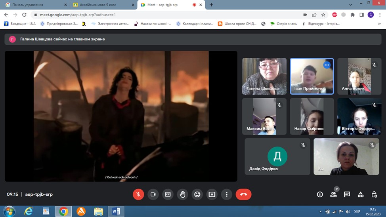Click Галина Шевцова main screen notification
Image resolution: width=386 pixels, height=217 pixels.
click(x=193, y=39)
